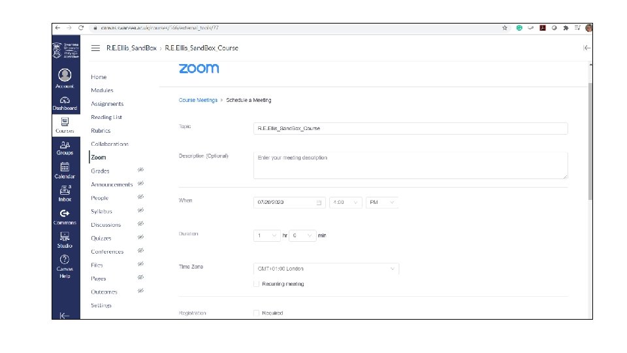Image resolution: width=627 pixels, height=353 pixels.
Task: Open Rubrics in the course menu
Action: click(x=101, y=131)
